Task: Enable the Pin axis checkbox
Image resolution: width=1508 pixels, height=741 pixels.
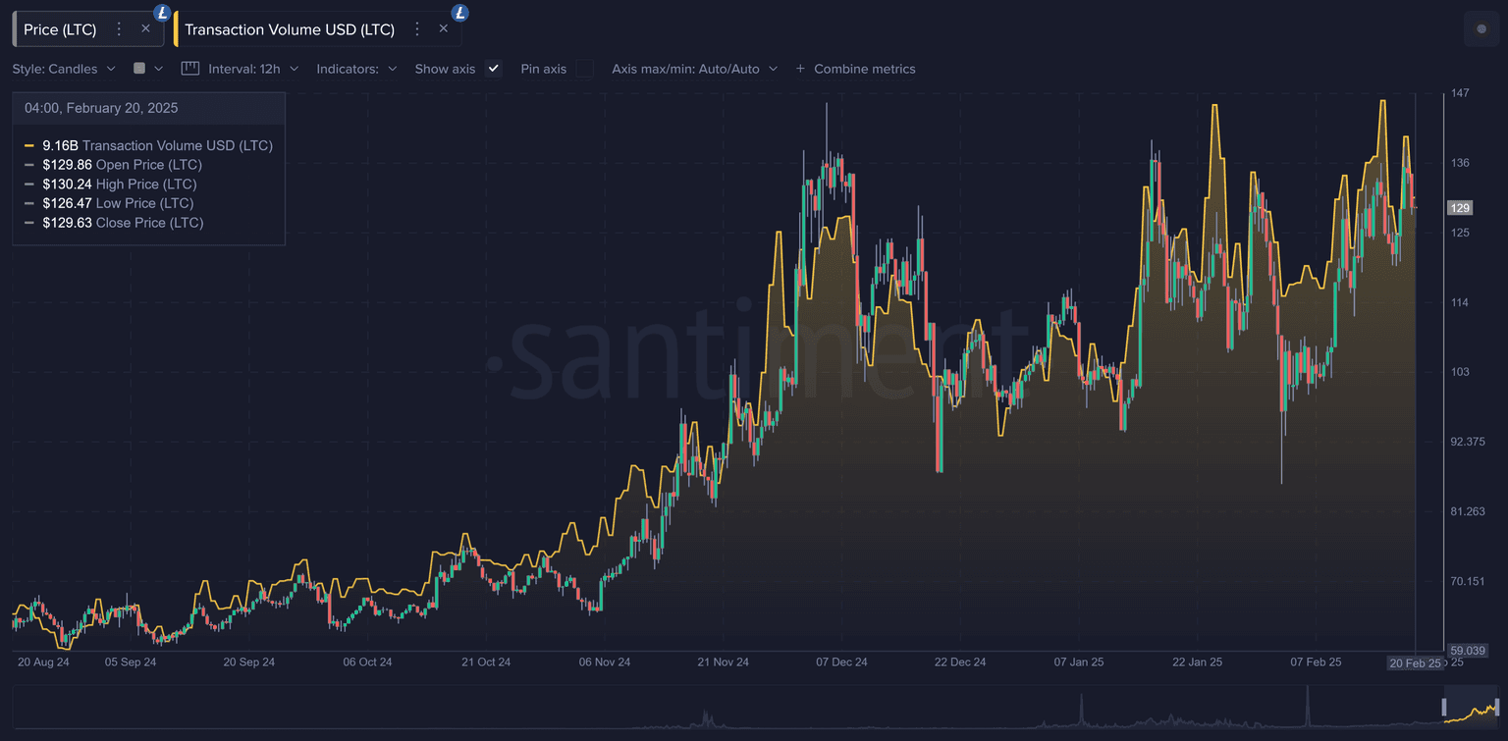Action: [584, 69]
